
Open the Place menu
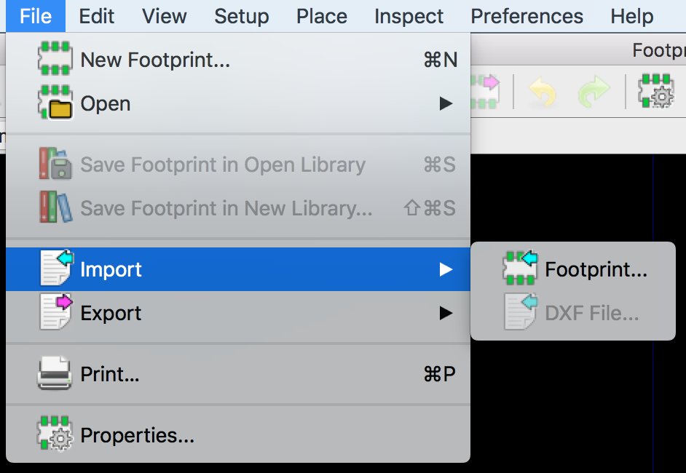(x=321, y=16)
